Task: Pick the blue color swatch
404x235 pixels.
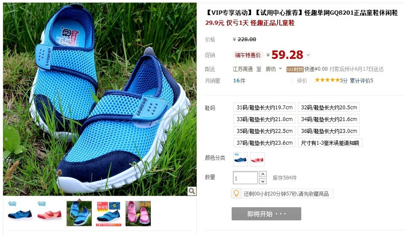Action: pyautogui.click(x=240, y=159)
